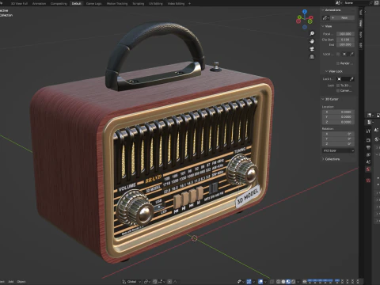
Task: Click the Focal Length value field
Action: point(345,34)
